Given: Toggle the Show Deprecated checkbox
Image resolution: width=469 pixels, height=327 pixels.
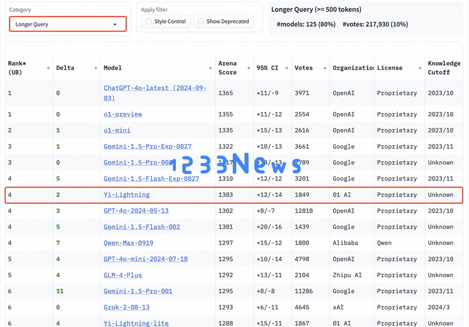Looking at the screenshot, I should [x=201, y=22].
